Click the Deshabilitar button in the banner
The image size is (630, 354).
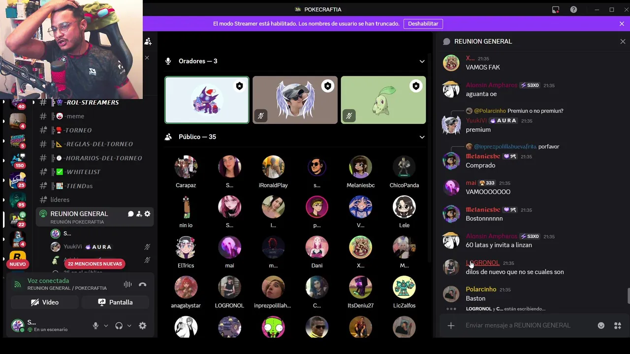click(423, 24)
